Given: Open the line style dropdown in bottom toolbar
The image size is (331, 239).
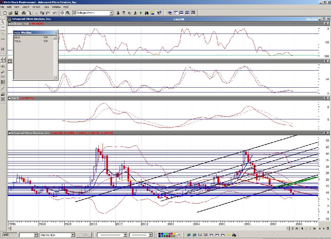Looking at the screenshot, I should point(125,235).
